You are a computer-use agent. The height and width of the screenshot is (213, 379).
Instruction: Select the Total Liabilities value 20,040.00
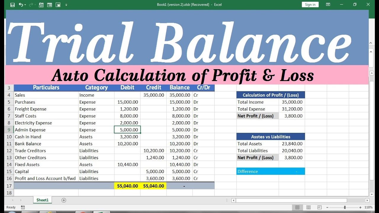click(x=292, y=151)
